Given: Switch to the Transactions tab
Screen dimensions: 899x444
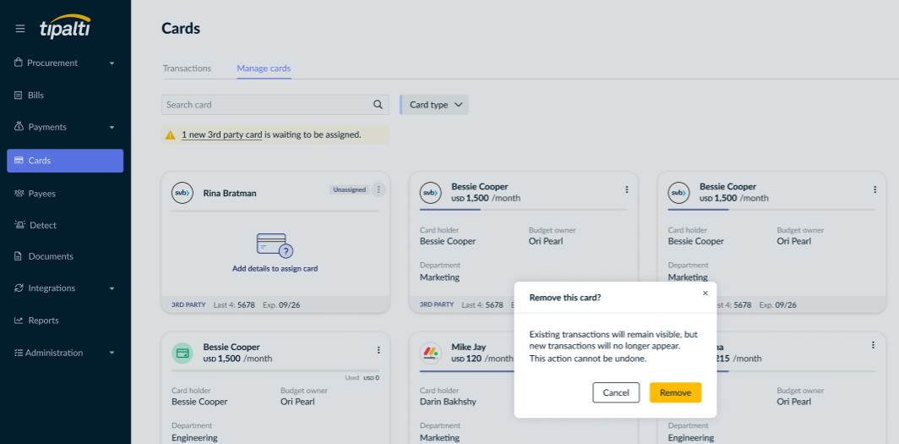Looking at the screenshot, I should click(x=187, y=69).
